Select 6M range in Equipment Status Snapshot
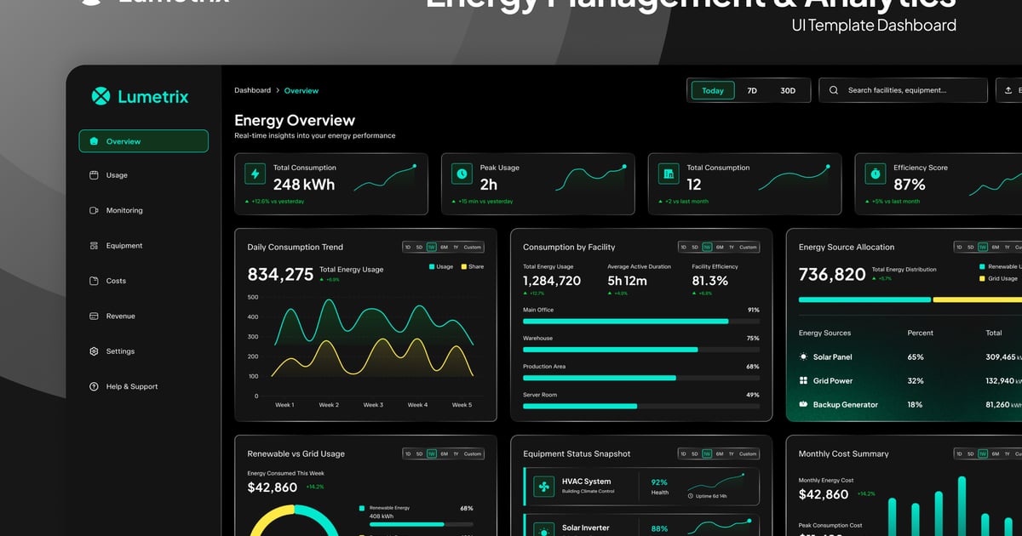1022x536 pixels. click(x=720, y=454)
